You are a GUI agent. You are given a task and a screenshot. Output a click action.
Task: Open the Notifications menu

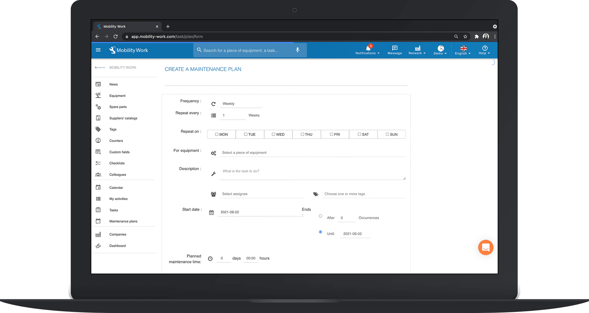(367, 50)
